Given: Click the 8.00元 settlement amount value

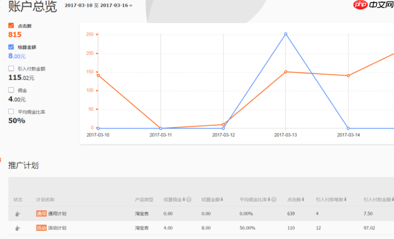Looking at the screenshot, I should tap(17, 56).
